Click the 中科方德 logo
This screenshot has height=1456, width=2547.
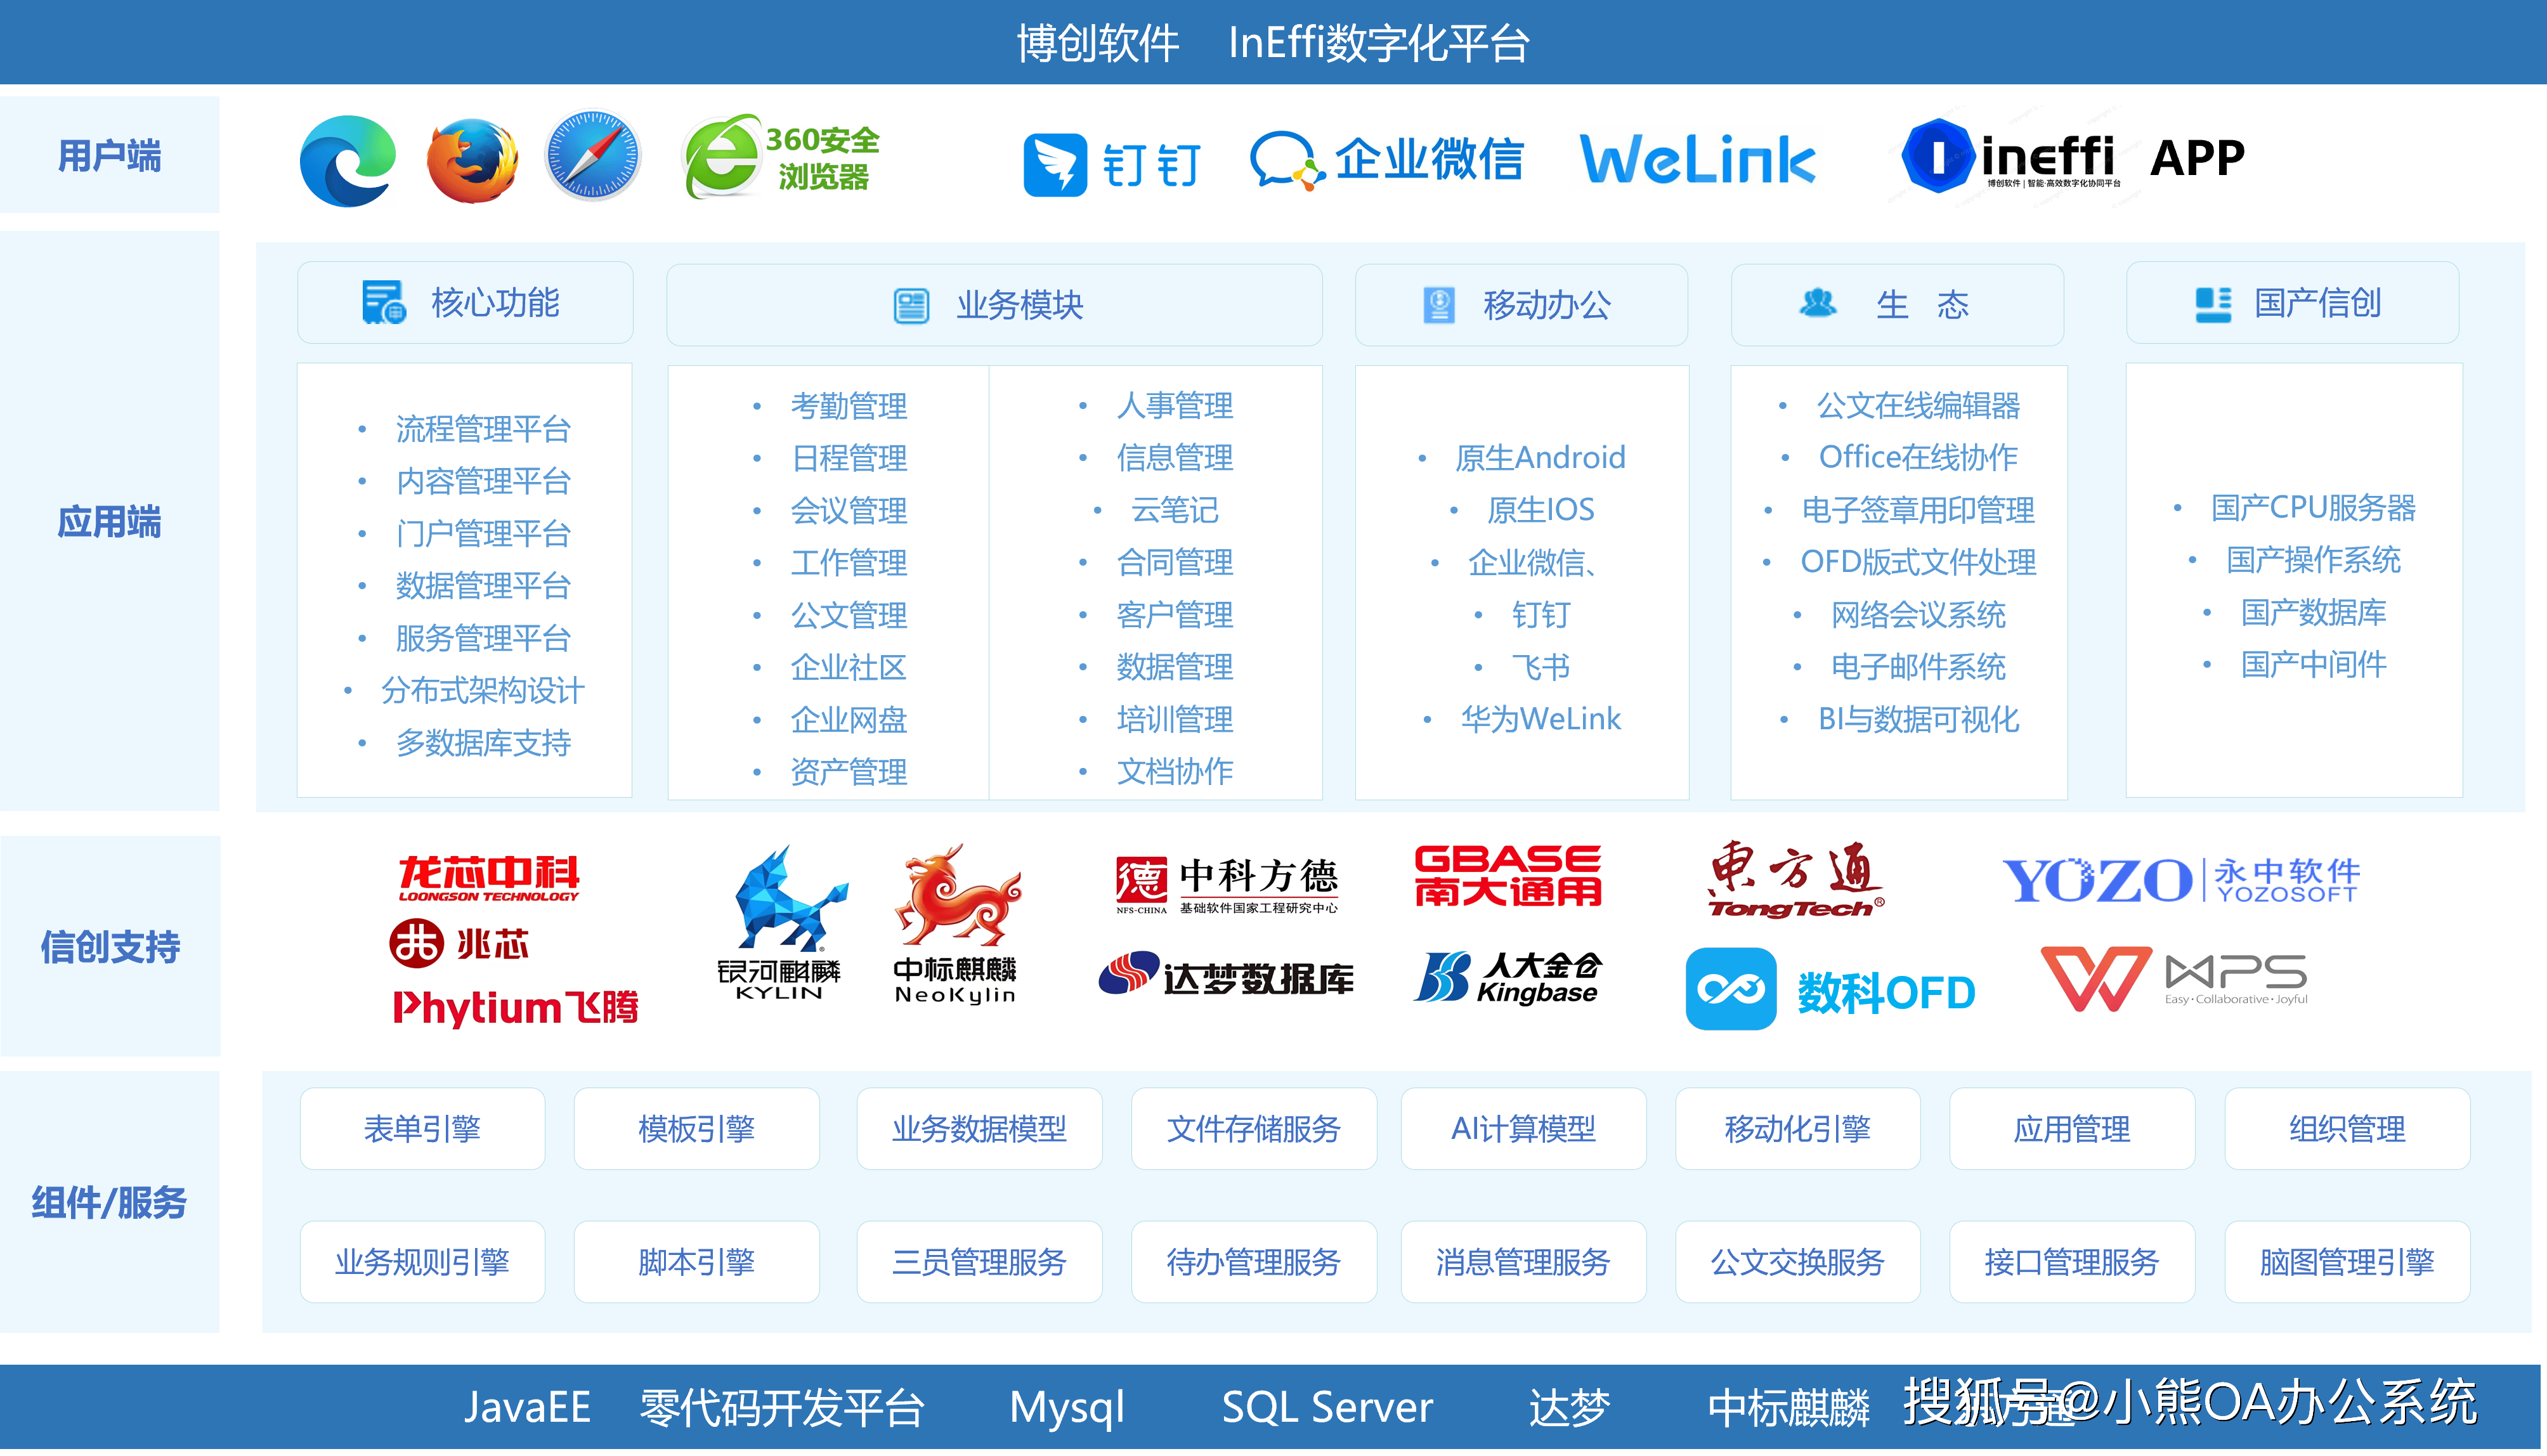tap(1226, 884)
